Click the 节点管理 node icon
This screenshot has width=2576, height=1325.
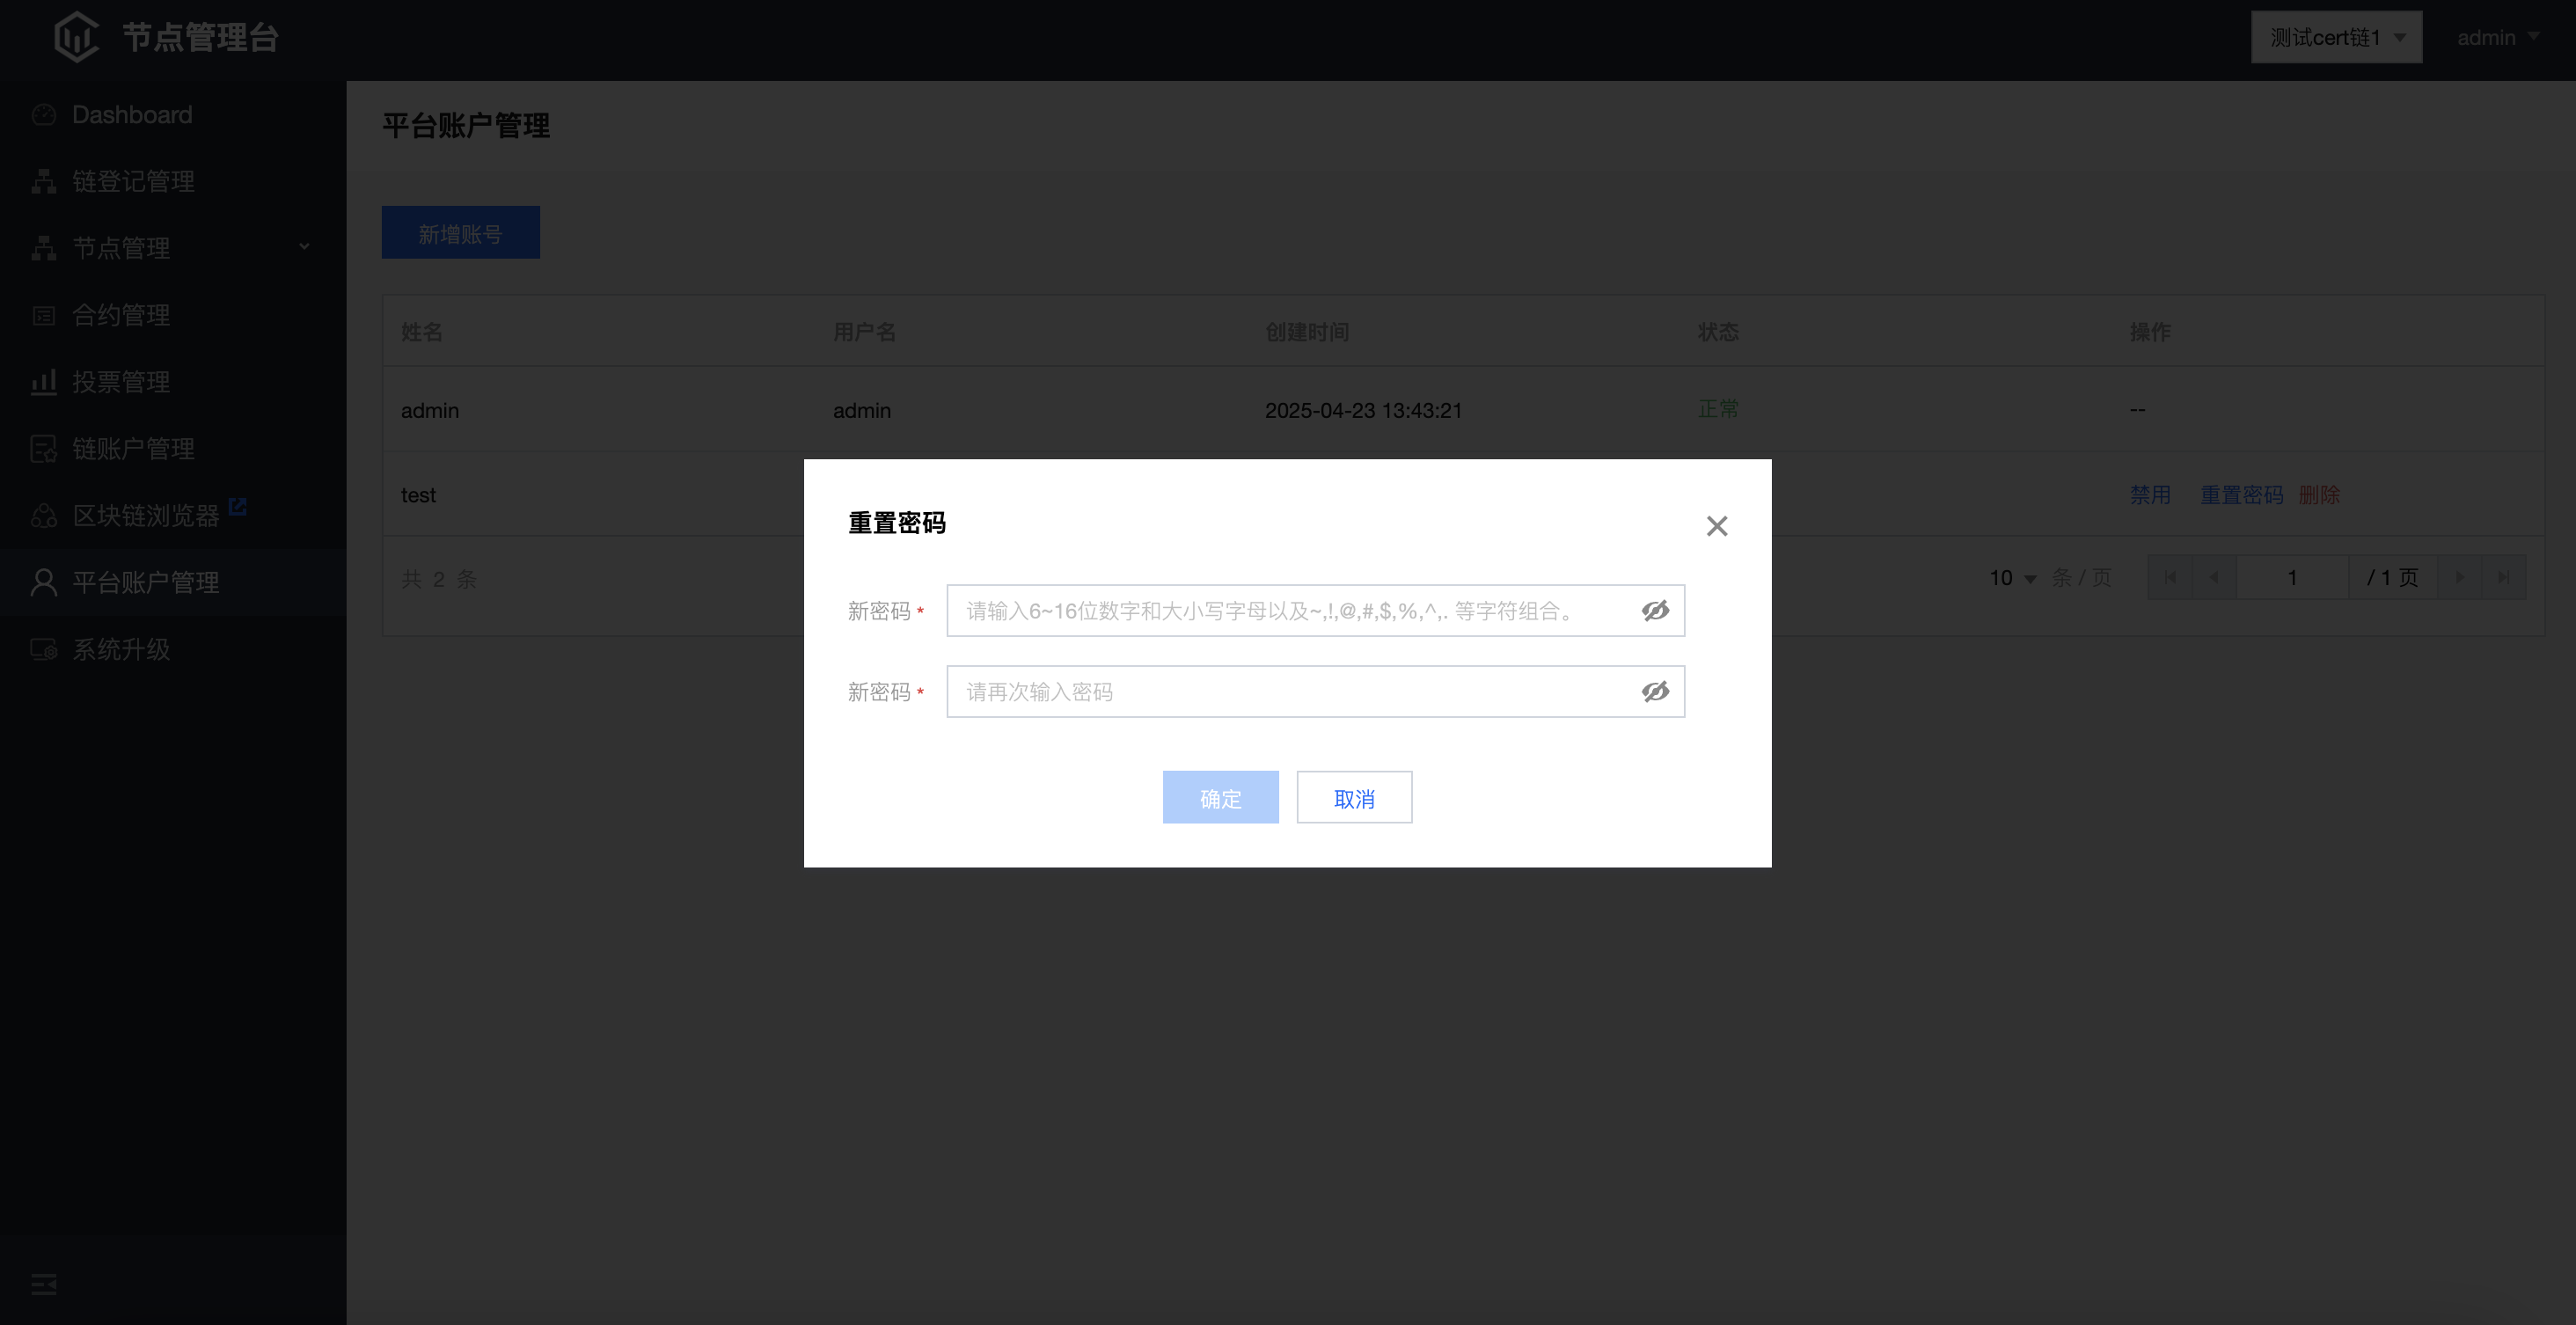pos(44,248)
